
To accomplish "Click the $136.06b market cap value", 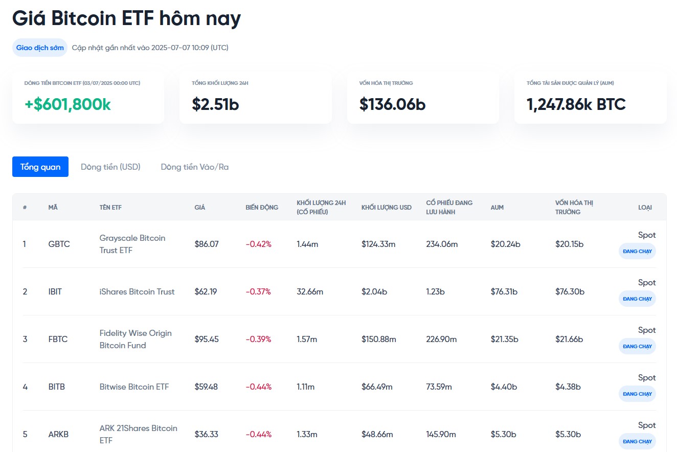I will 392,104.
